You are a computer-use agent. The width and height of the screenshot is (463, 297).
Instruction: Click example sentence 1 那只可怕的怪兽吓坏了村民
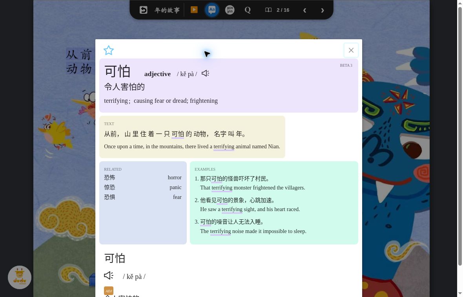[235, 179]
